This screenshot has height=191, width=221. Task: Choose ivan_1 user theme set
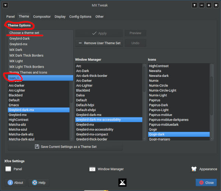pos(41,78)
